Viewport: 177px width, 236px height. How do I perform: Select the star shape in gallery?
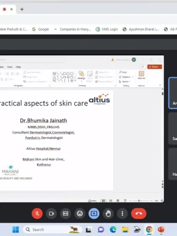[72, 80]
